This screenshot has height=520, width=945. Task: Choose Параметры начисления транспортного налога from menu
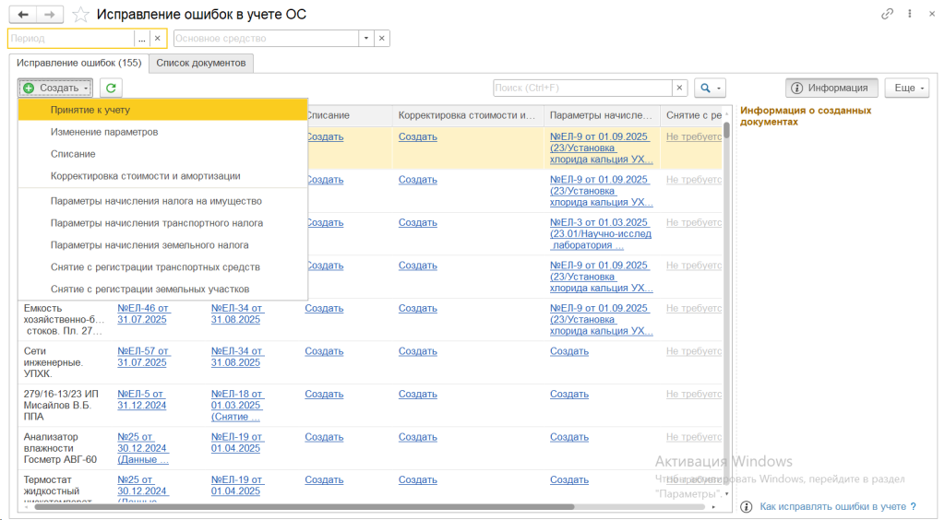click(x=157, y=223)
